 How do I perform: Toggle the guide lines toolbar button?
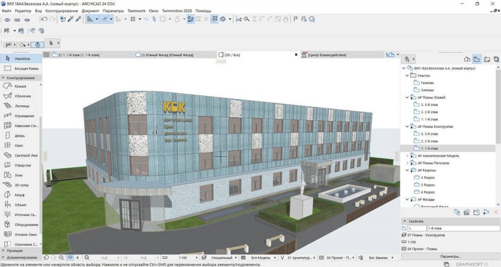[105, 19]
